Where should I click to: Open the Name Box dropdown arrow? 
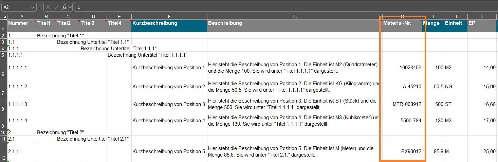tap(33, 7)
